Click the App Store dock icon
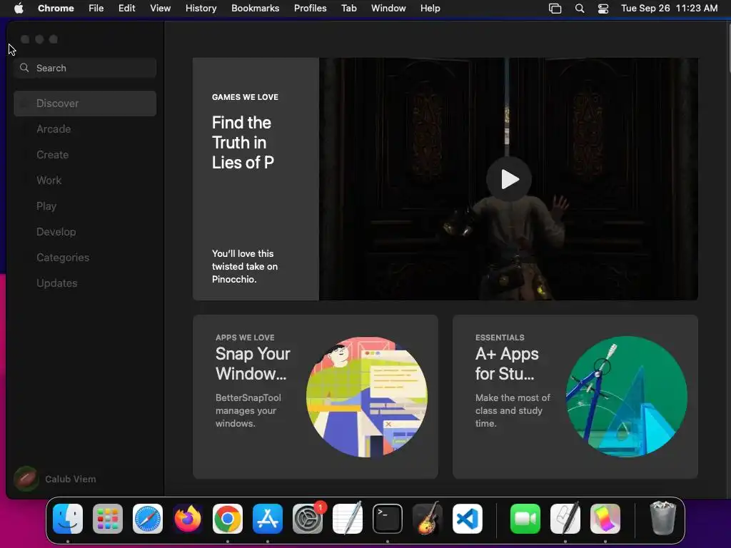Viewport: 731px width, 548px height. 268,519
